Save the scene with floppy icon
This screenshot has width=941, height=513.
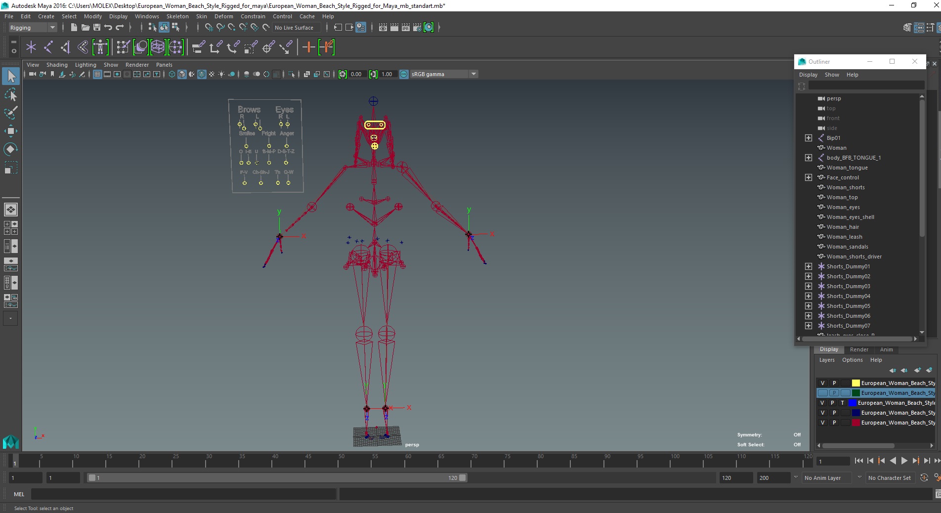tap(97, 27)
